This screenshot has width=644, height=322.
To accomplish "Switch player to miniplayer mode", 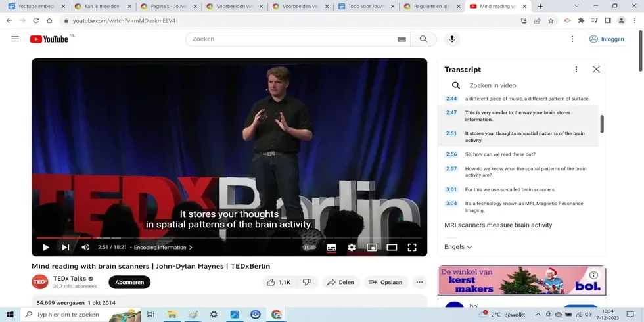I will click(372, 248).
